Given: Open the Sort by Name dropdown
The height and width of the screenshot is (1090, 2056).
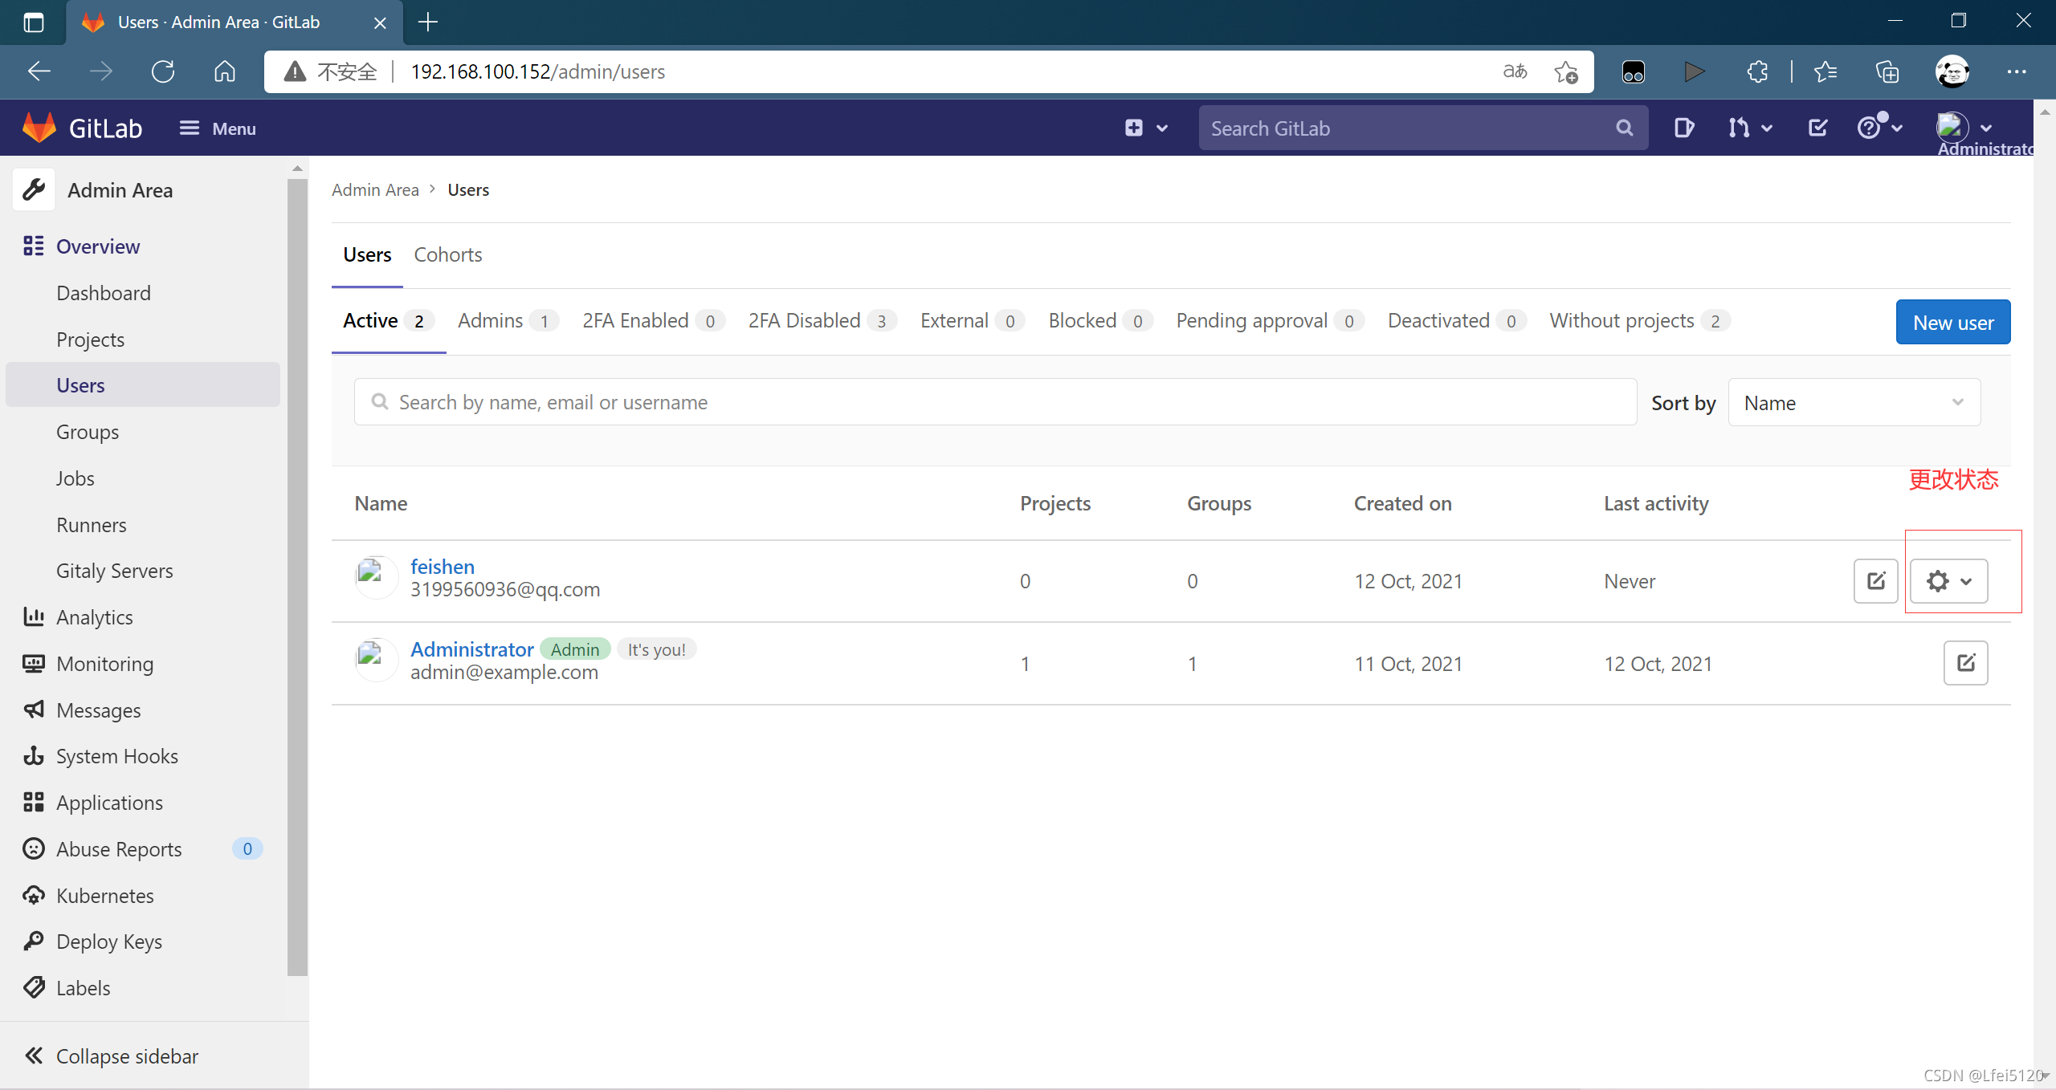Looking at the screenshot, I should [1854, 403].
